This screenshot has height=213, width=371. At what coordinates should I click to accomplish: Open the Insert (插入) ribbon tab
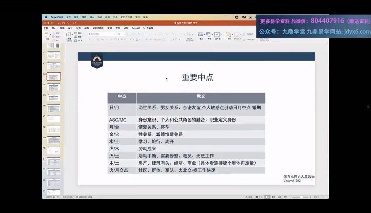tap(54, 28)
